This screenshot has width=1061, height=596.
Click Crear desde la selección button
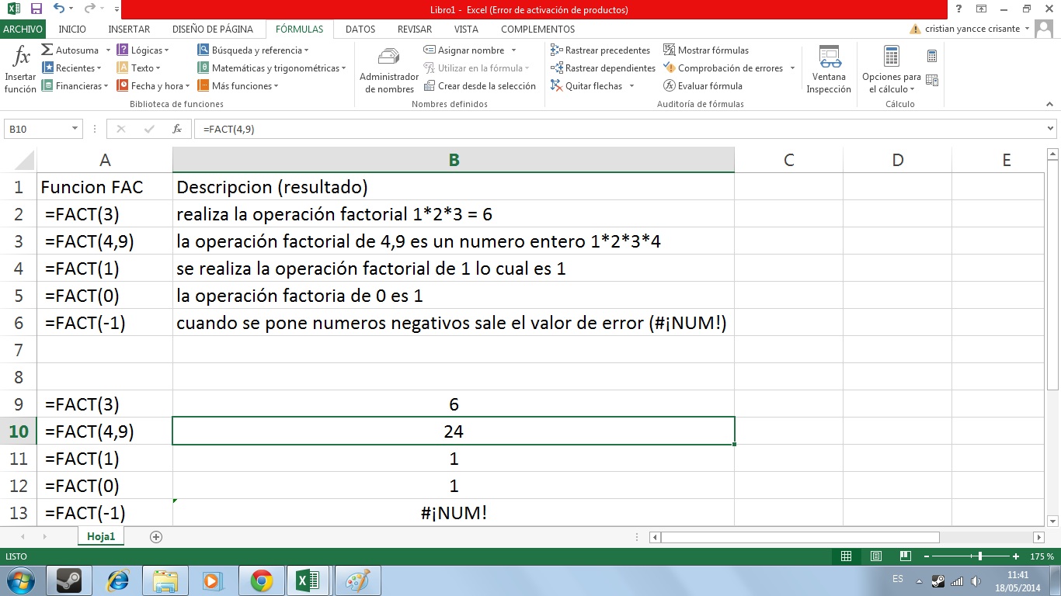tap(480, 86)
